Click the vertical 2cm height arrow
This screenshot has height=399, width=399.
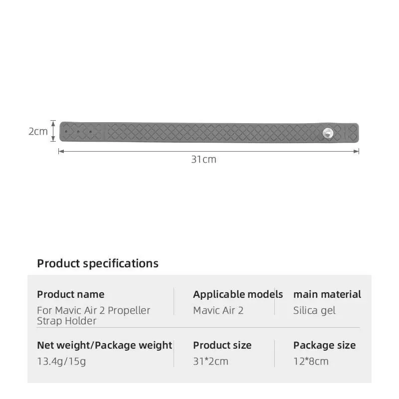(x=53, y=131)
